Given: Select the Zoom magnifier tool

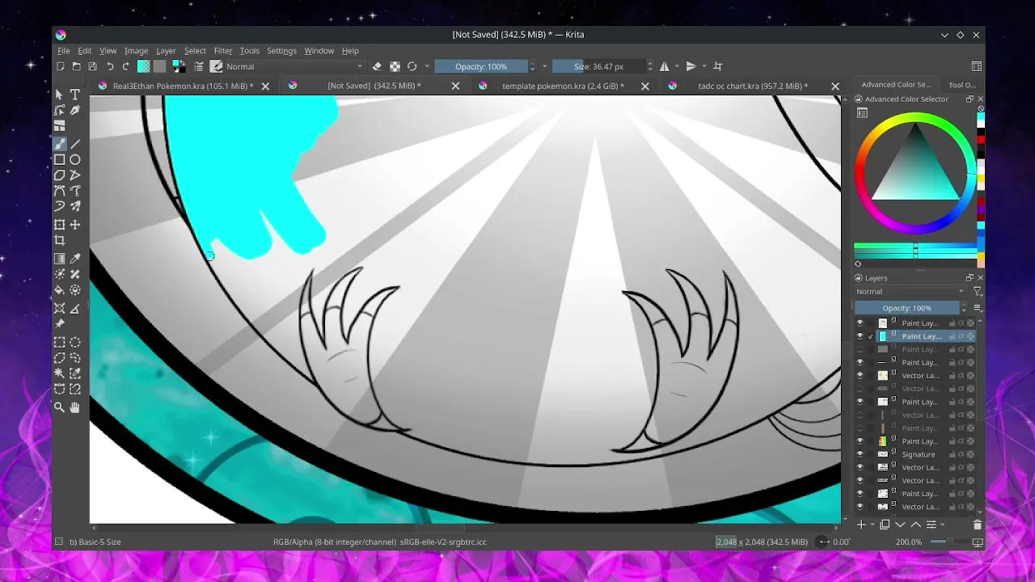Looking at the screenshot, I should pyautogui.click(x=59, y=407).
